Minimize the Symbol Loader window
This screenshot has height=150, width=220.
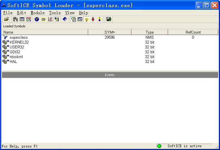tap(199, 5)
